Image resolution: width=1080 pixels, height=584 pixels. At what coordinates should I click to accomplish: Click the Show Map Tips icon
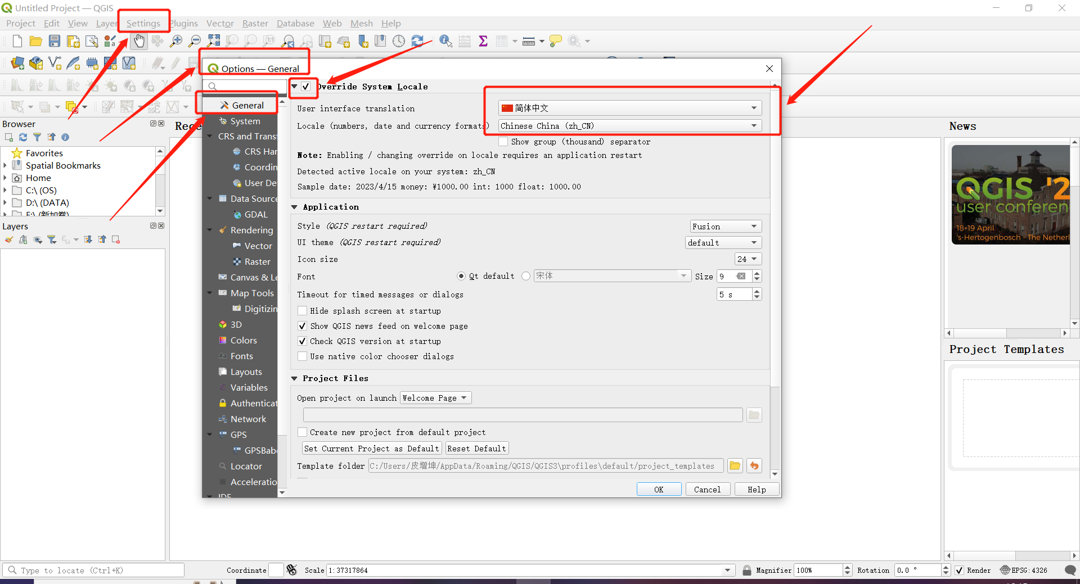tap(556, 41)
